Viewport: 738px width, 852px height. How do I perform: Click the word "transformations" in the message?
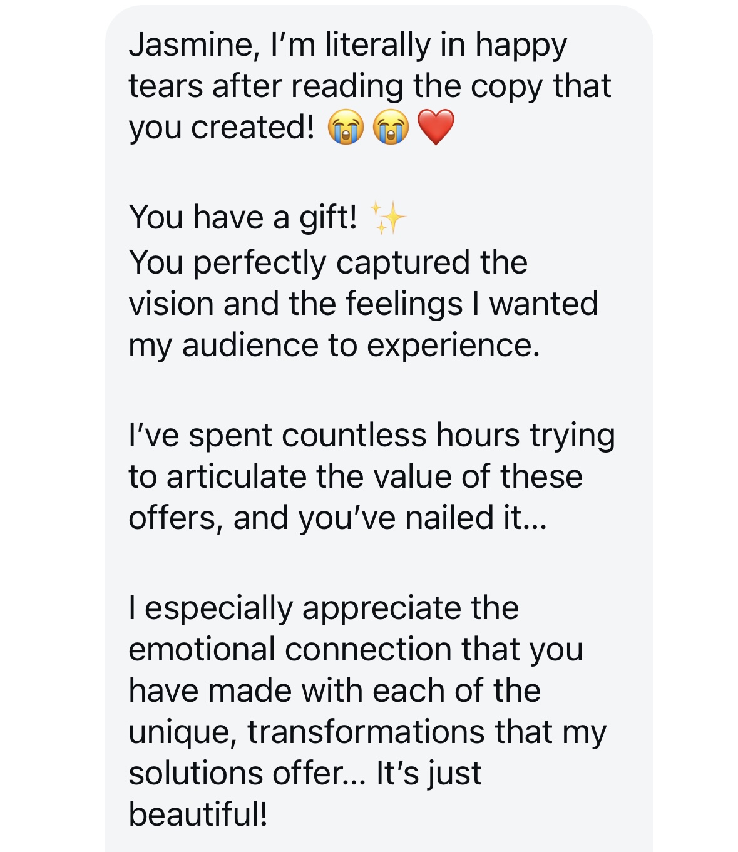[366, 732]
